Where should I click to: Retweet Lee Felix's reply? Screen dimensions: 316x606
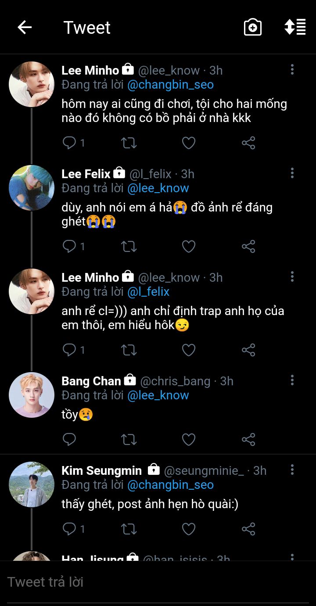[129, 246]
